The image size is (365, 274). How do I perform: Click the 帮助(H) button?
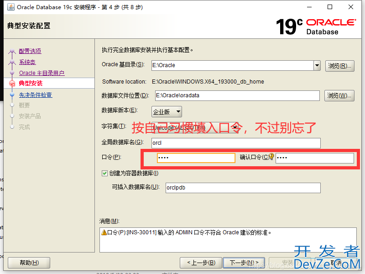tap(29, 263)
